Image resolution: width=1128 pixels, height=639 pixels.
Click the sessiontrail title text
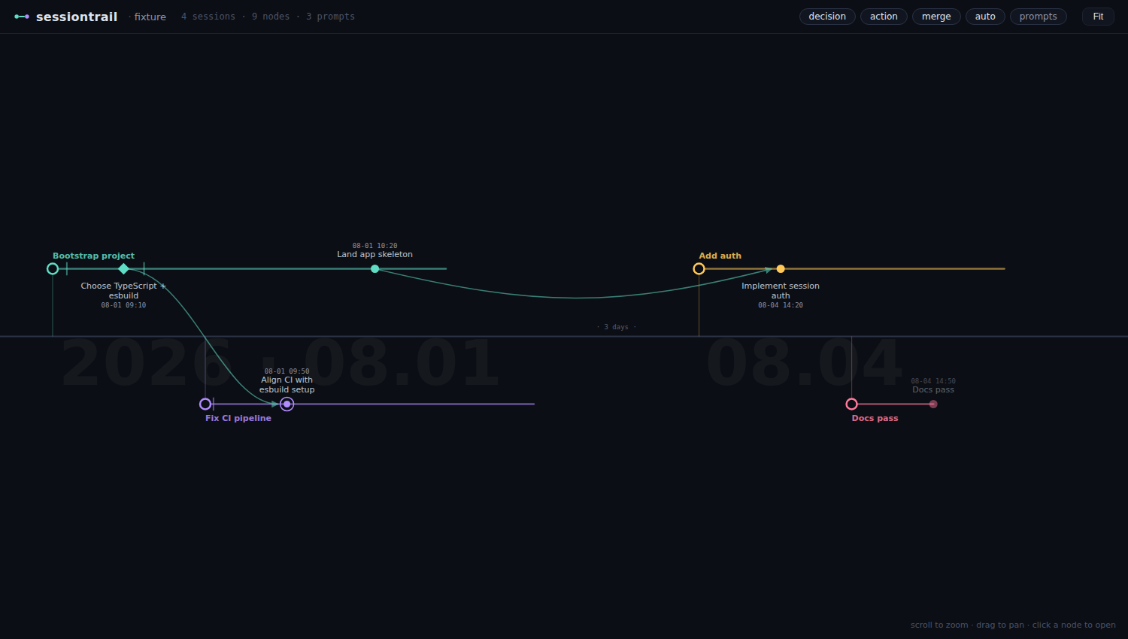click(x=77, y=17)
